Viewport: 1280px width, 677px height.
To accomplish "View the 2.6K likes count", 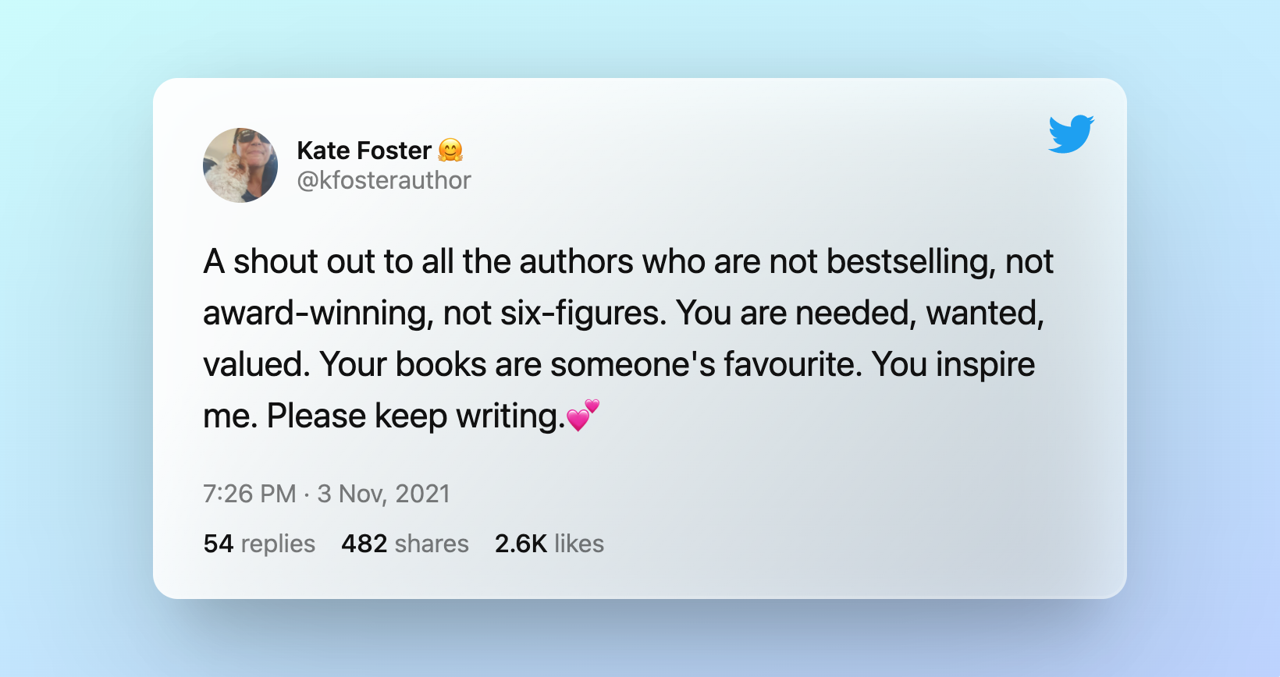I will click(x=549, y=544).
